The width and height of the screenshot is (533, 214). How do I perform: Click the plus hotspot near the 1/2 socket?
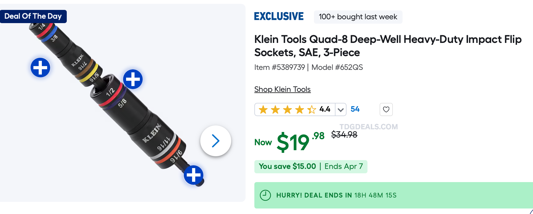tap(133, 79)
